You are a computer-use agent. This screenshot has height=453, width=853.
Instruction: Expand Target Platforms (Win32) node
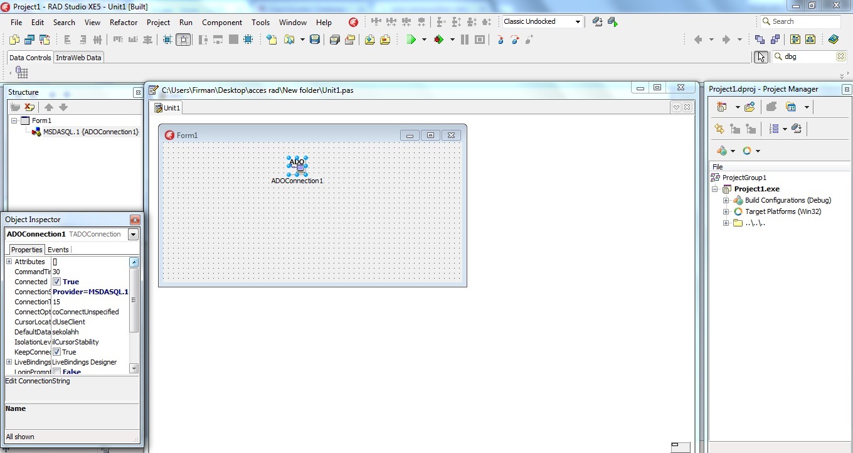pos(726,212)
